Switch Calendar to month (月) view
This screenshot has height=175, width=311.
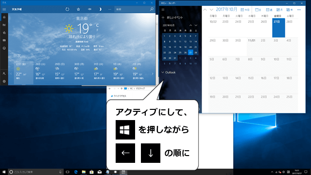click(279, 10)
